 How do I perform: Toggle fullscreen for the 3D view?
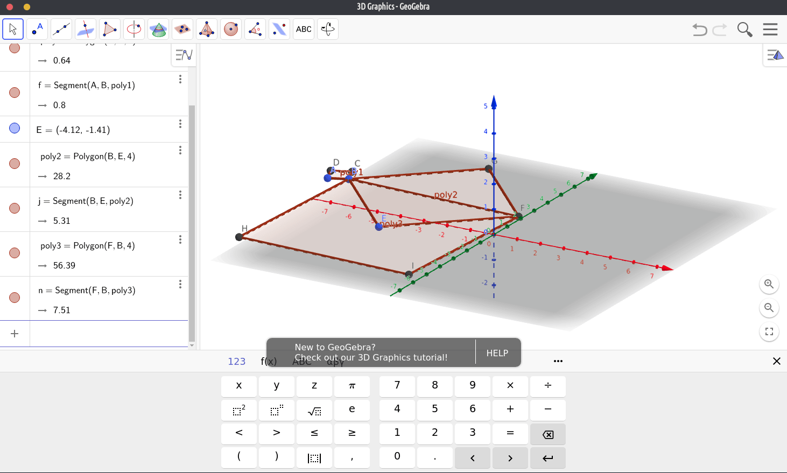(769, 331)
